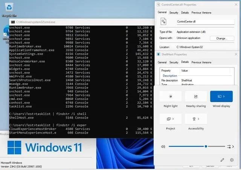Viewport: 241px width, 170px height.
Task: Expand Wired display options chevron
Action: click(x=224, y=96)
